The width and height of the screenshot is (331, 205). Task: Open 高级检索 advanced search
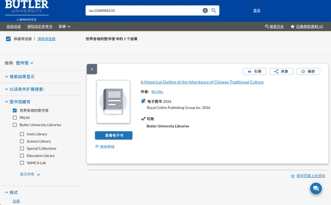coord(13,27)
